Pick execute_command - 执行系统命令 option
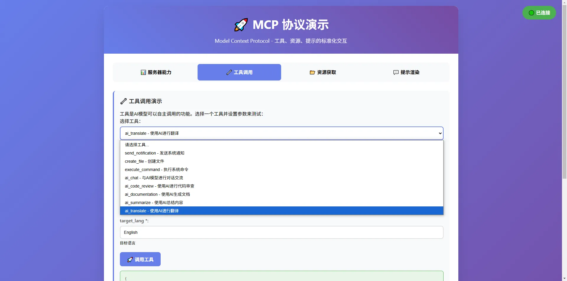Image resolution: width=567 pixels, height=281 pixels. [282, 170]
